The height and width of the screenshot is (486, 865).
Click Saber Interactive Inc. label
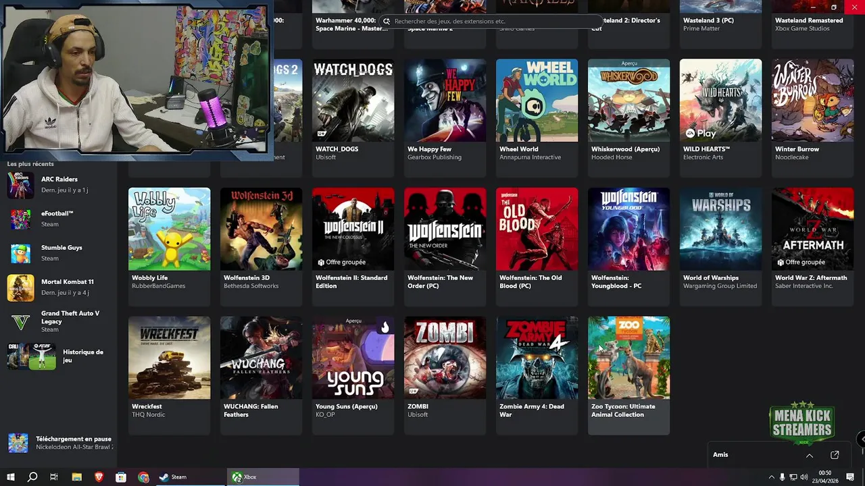(804, 286)
